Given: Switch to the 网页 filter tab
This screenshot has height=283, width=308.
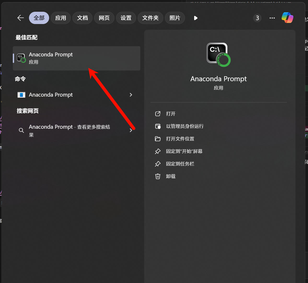Looking at the screenshot, I should pos(104,18).
